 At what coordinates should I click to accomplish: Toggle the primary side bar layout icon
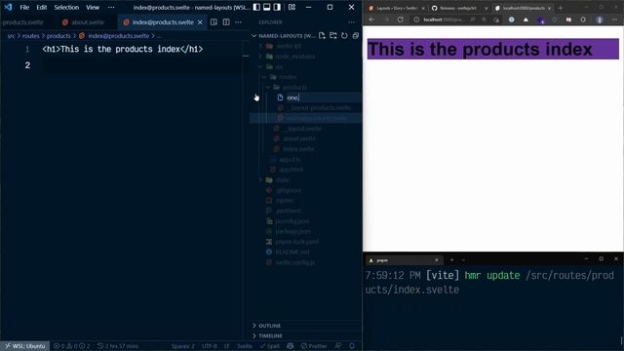[256, 7]
